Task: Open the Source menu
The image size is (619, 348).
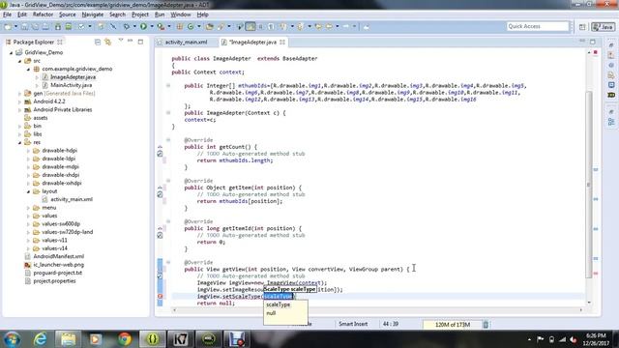Action: [67, 14]
